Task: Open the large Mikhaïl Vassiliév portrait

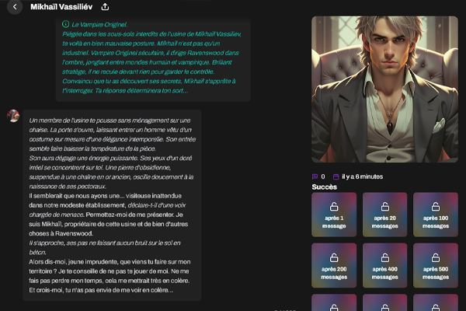Action: point(384,89)
